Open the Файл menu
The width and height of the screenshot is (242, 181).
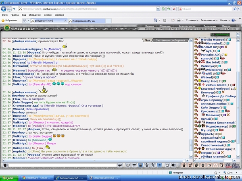coord(5,15)
